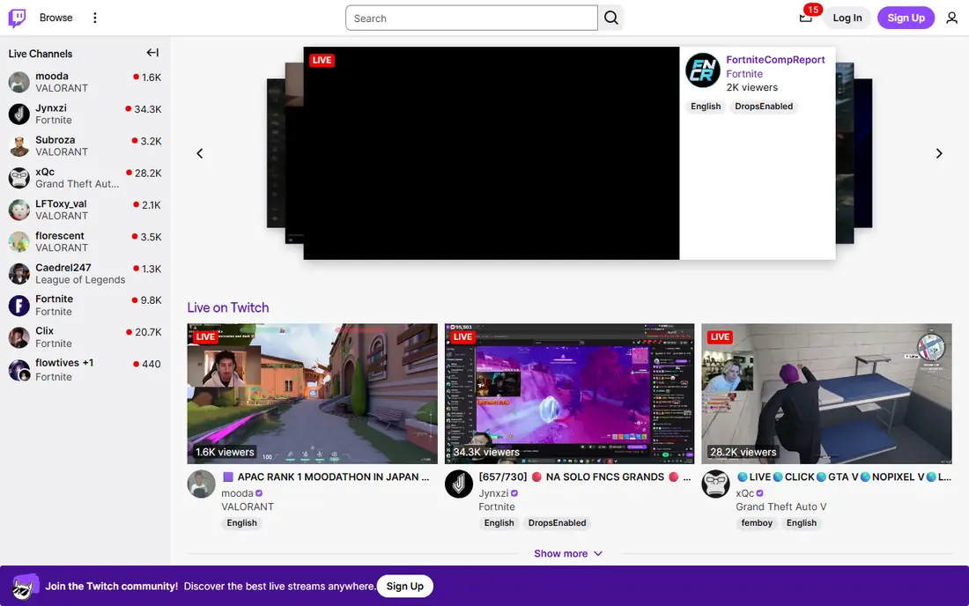The height and width of the screenshot is (606, 969).
Task: Select Clix name in sidebar
Action: click(x=45, y=331)
